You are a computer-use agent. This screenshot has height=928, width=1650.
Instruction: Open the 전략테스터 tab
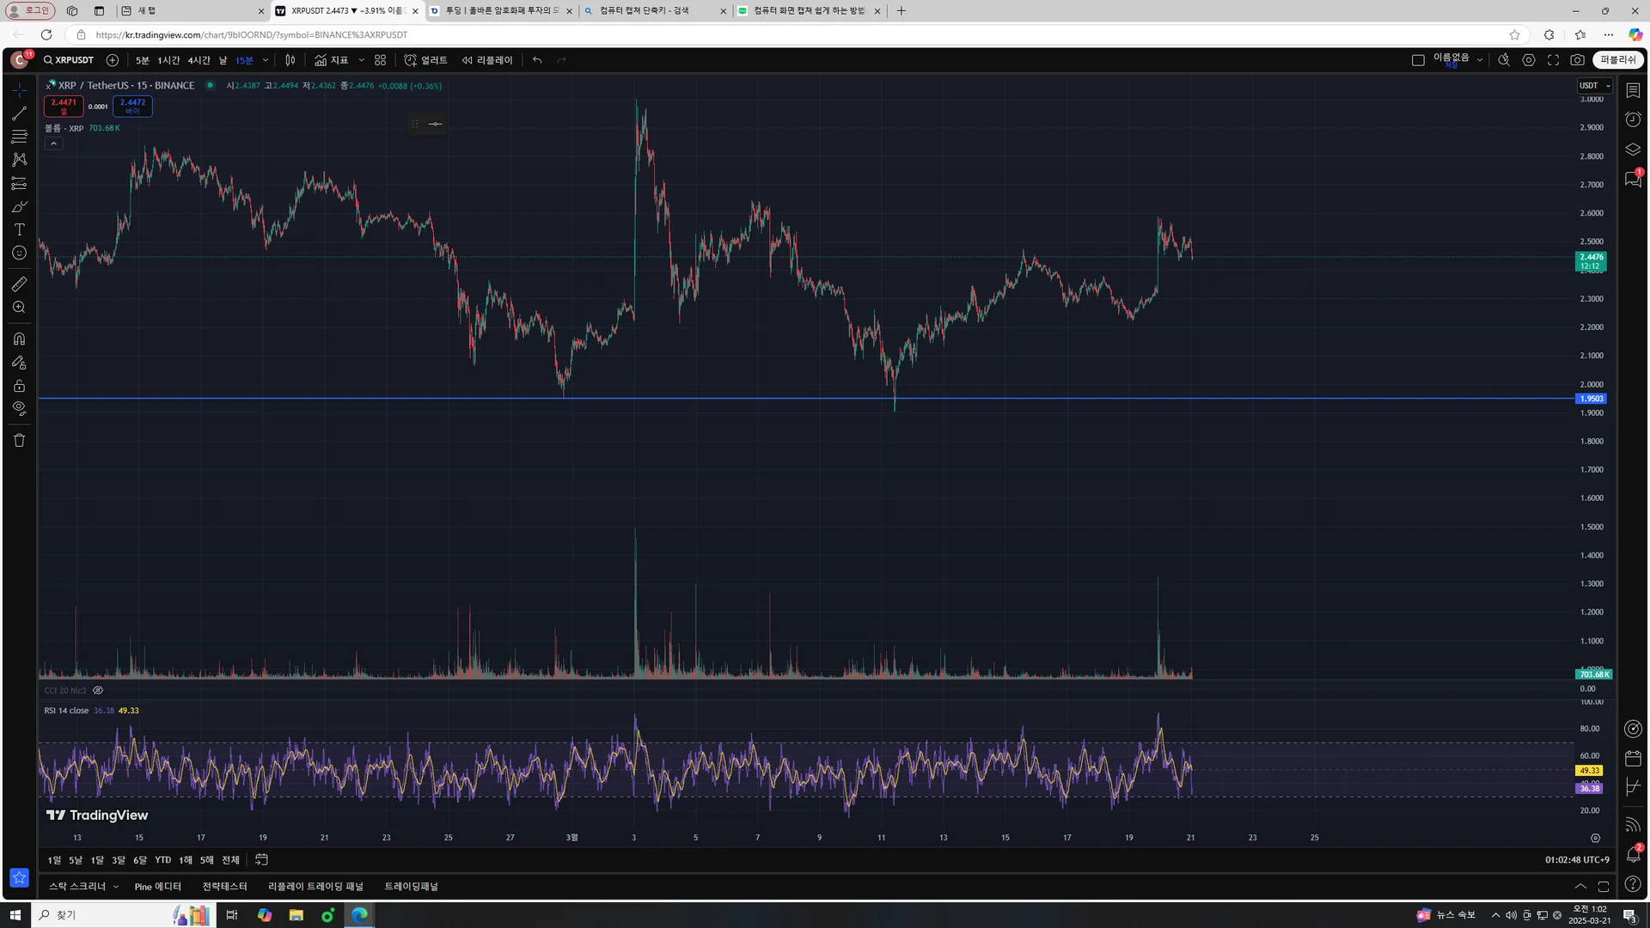(224, 887)
